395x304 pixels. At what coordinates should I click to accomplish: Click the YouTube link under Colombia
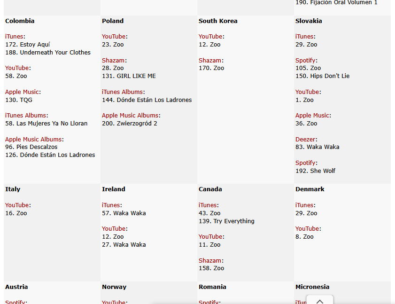[17, 68]
